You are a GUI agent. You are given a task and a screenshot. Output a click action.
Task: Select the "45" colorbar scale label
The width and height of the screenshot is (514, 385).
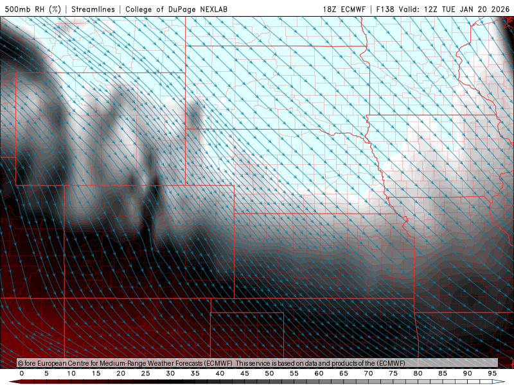245,373
